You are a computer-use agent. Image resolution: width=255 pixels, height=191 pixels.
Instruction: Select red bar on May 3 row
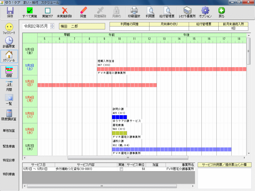click(97, 85)
